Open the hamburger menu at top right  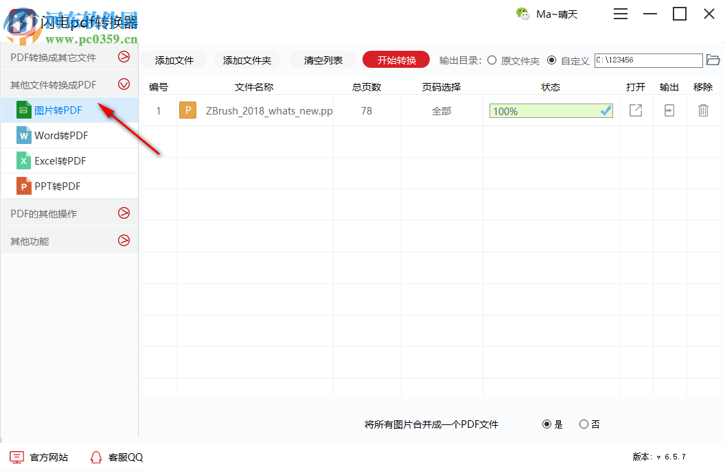621,14
